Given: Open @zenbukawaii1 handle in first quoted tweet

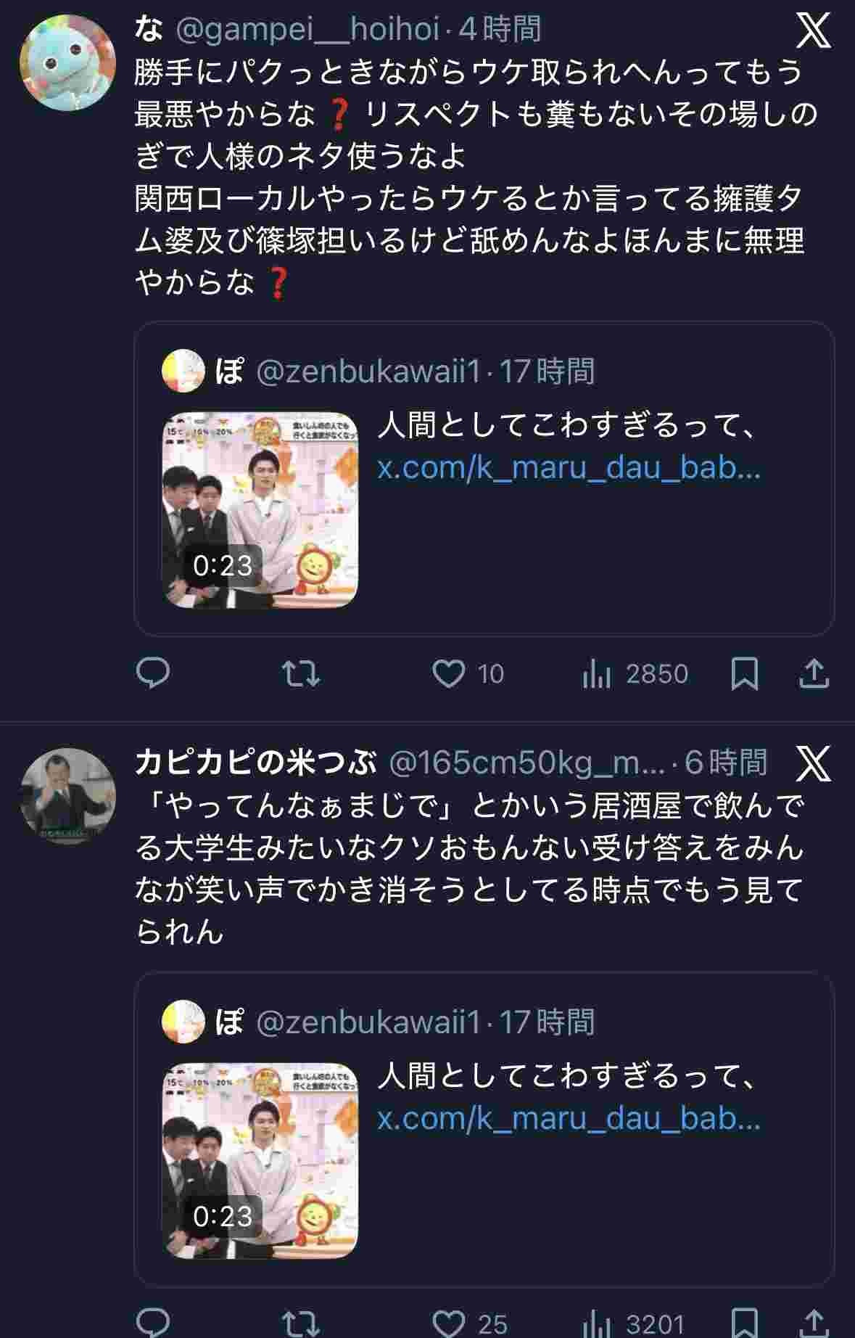Looking at the screenshot, I should click(368, 372).
